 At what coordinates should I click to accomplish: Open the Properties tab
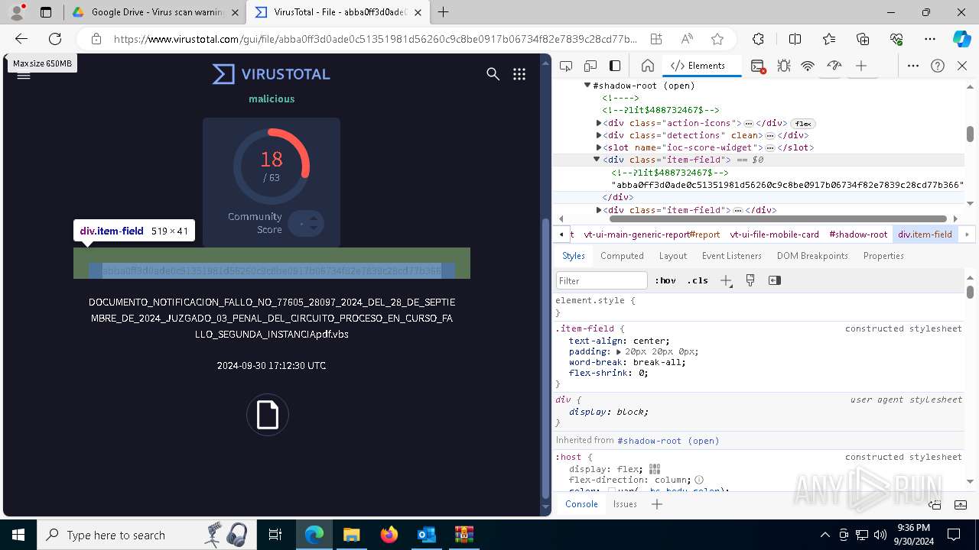[x=883, y=256]
